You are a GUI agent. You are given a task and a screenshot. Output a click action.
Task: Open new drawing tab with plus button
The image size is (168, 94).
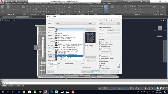click(31, 17)
